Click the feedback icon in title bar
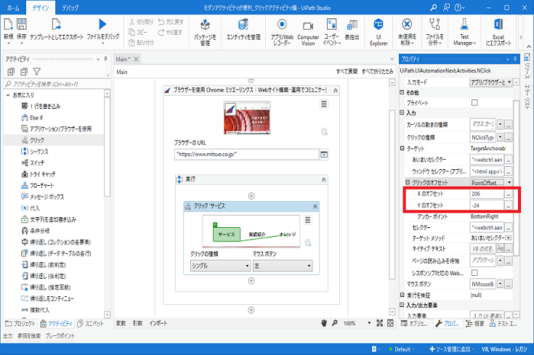 (447, 7)
